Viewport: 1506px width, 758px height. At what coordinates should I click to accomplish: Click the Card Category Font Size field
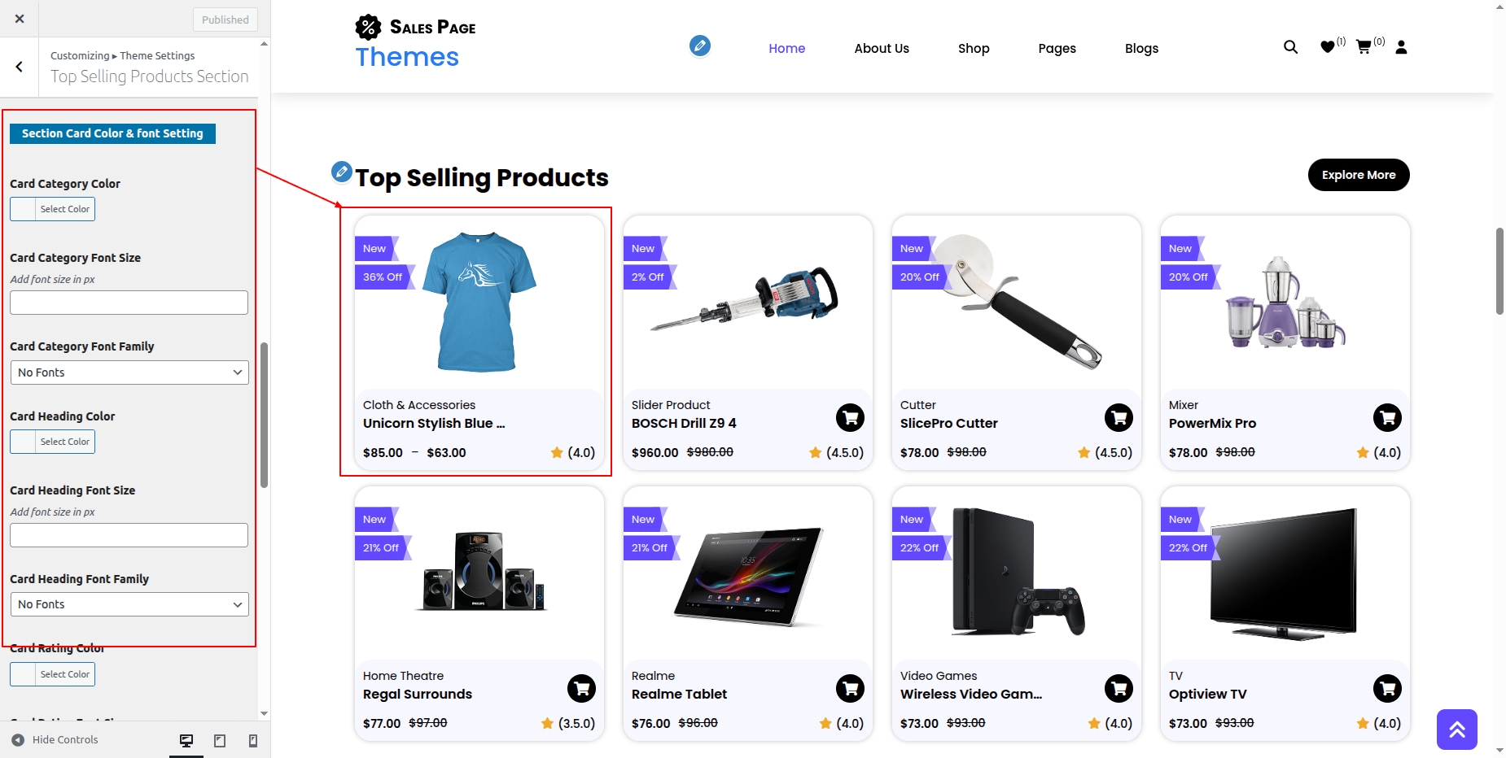(129, 303)
